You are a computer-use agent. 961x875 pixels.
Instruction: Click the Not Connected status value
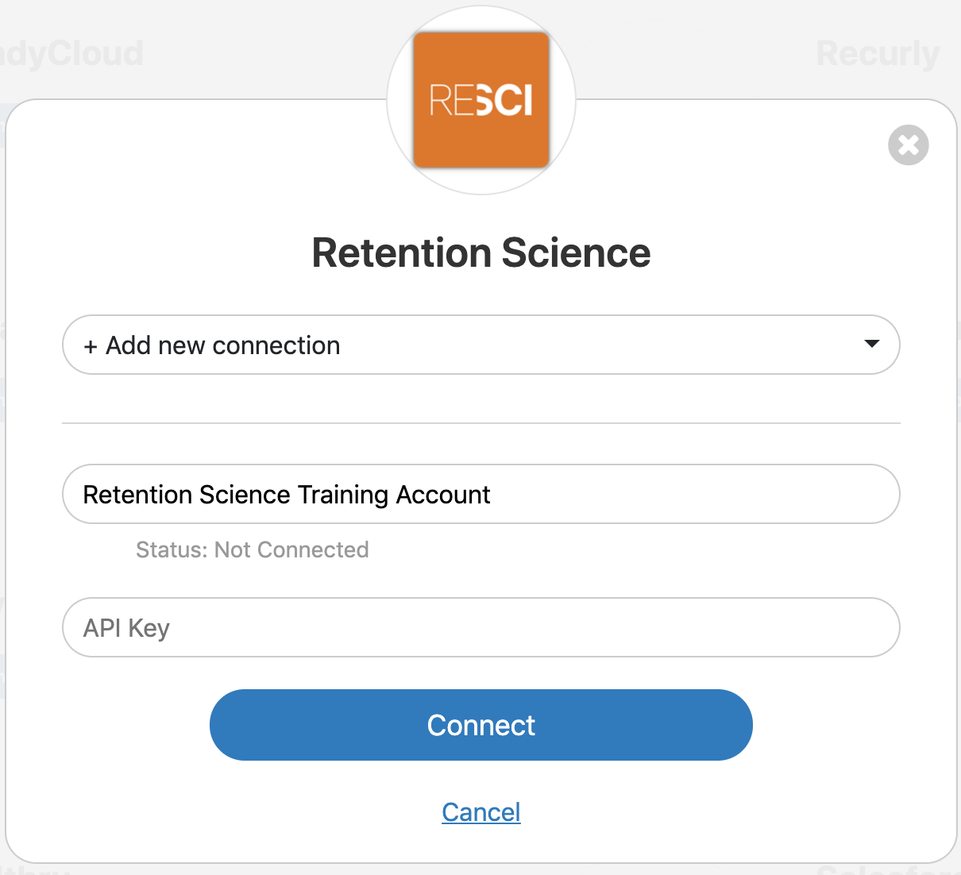pos(291,549)
